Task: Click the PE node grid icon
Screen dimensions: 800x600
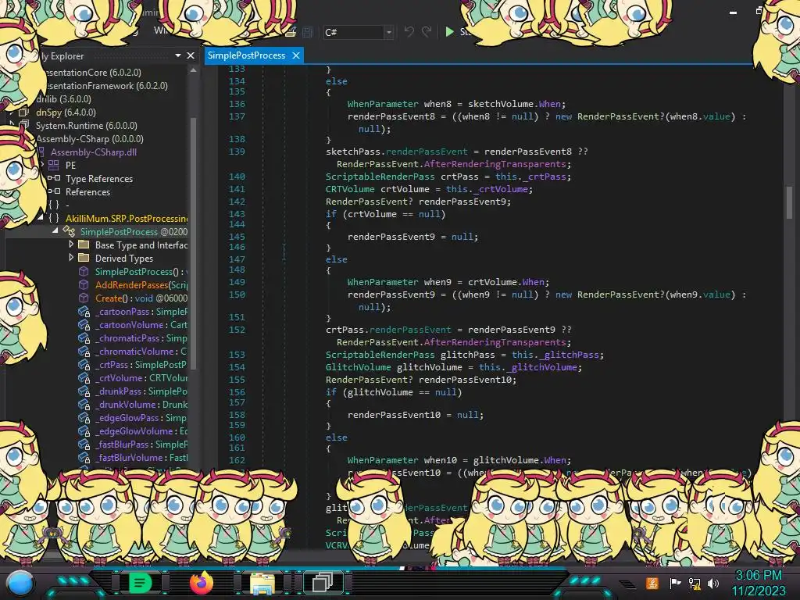Action: [54, 166]
